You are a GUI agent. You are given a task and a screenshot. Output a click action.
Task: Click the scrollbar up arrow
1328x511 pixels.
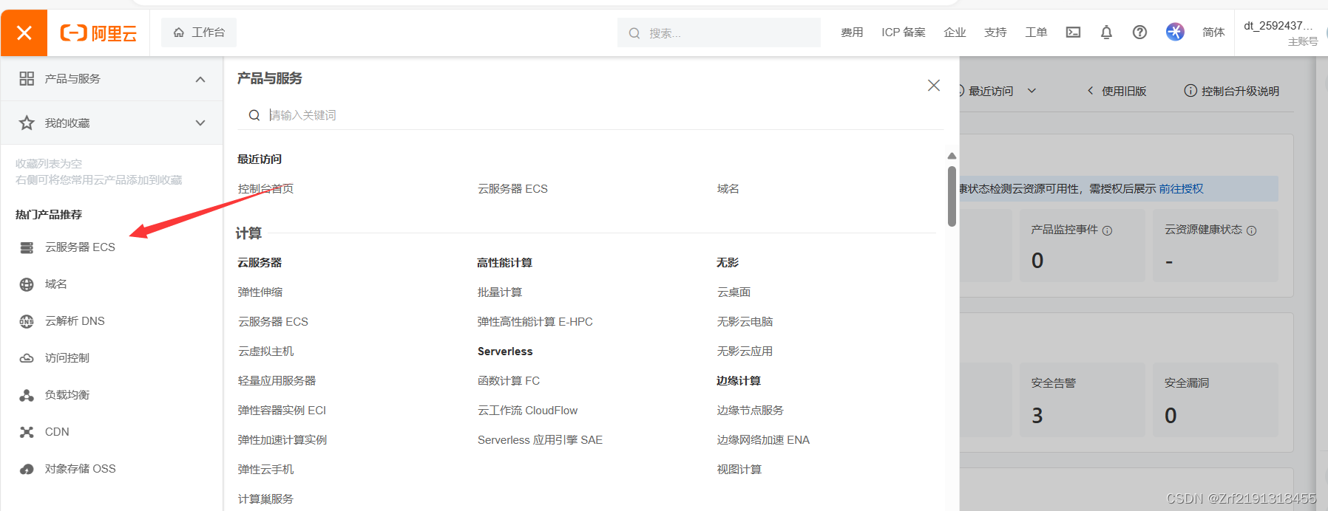coord(952,156)
